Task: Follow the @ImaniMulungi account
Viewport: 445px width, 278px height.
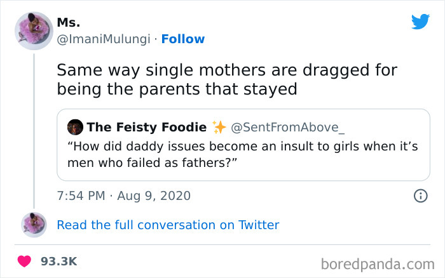Action: pos(183,39)
